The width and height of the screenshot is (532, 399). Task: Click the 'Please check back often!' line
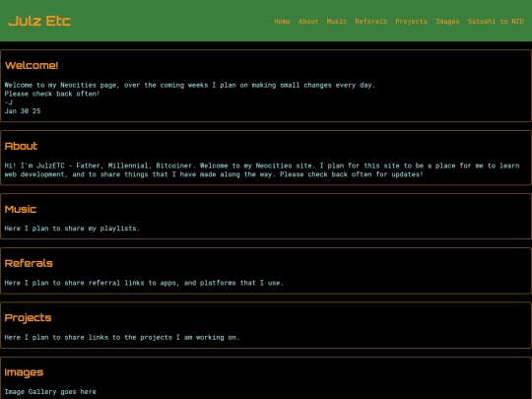[x=52, y=94]
